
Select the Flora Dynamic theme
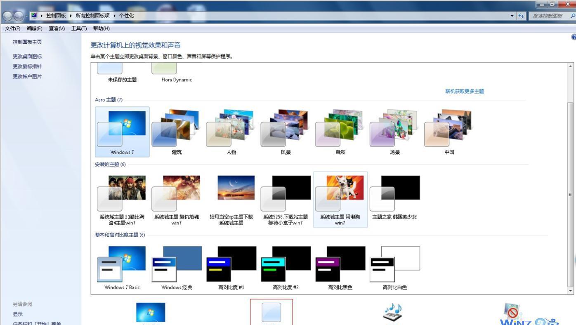pyautogui.click(x=177, y=73)
